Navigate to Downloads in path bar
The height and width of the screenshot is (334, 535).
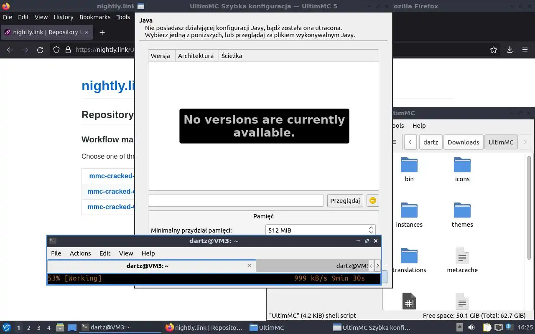click(x=463, y=142)
